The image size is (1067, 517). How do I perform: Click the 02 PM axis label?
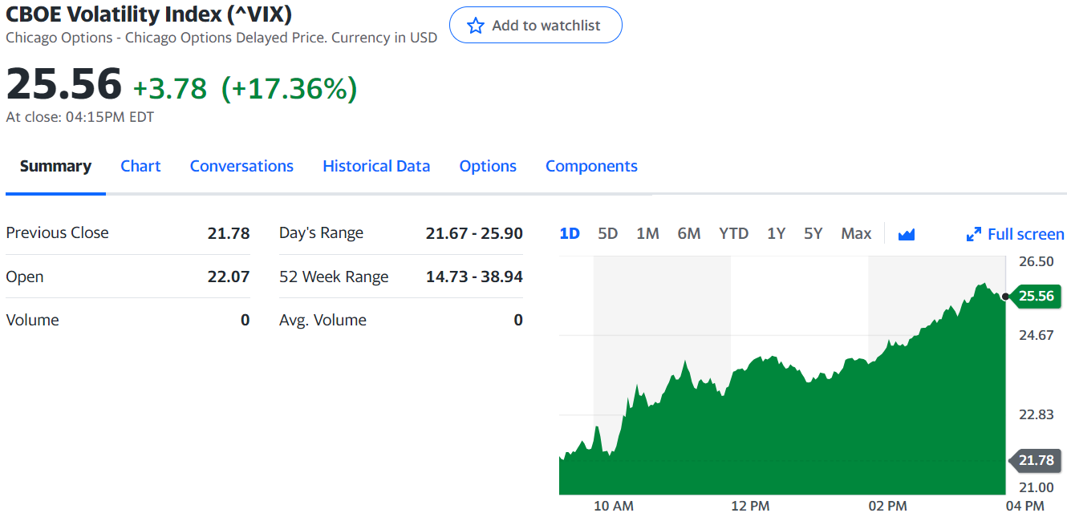point(887,506)
